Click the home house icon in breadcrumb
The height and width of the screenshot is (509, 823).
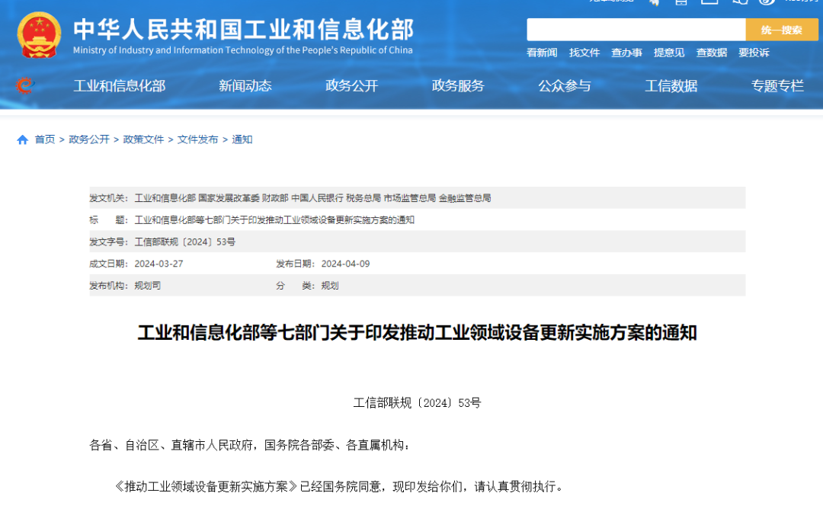click(x=22, y=139)
